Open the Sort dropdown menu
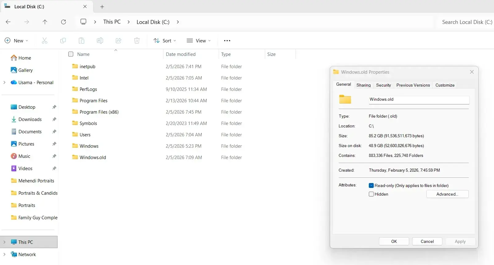Viewport: 494px width, 265px height. click(x=165, y=41)
